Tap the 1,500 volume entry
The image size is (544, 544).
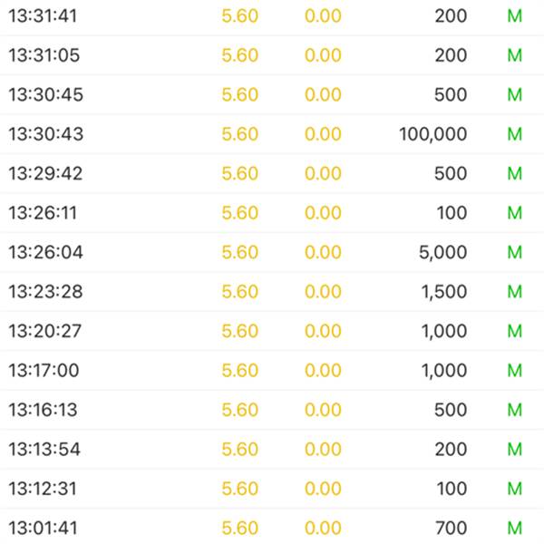(444, 291)
